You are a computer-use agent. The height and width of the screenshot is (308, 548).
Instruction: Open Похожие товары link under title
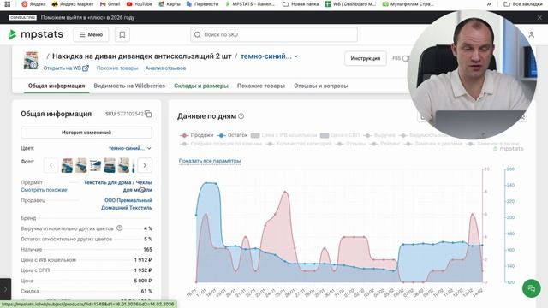coord(117,68)
